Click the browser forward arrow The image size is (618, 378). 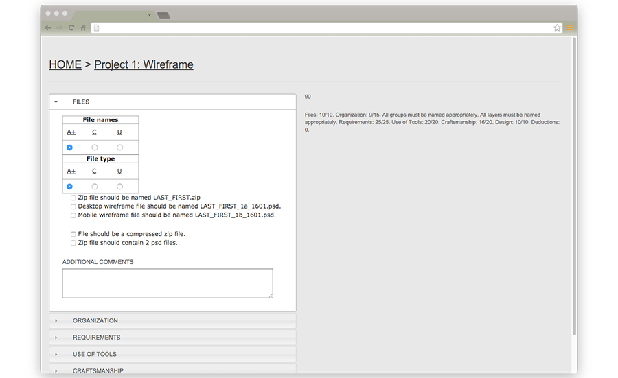[59, 28]
